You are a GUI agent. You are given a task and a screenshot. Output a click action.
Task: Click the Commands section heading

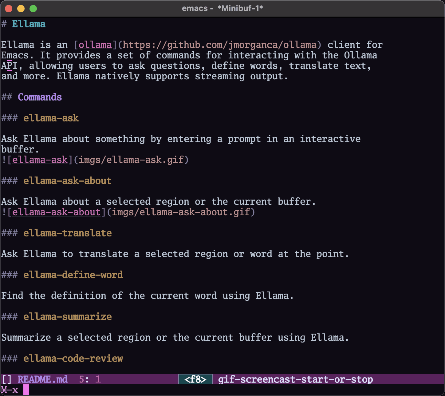coord(40,97)
